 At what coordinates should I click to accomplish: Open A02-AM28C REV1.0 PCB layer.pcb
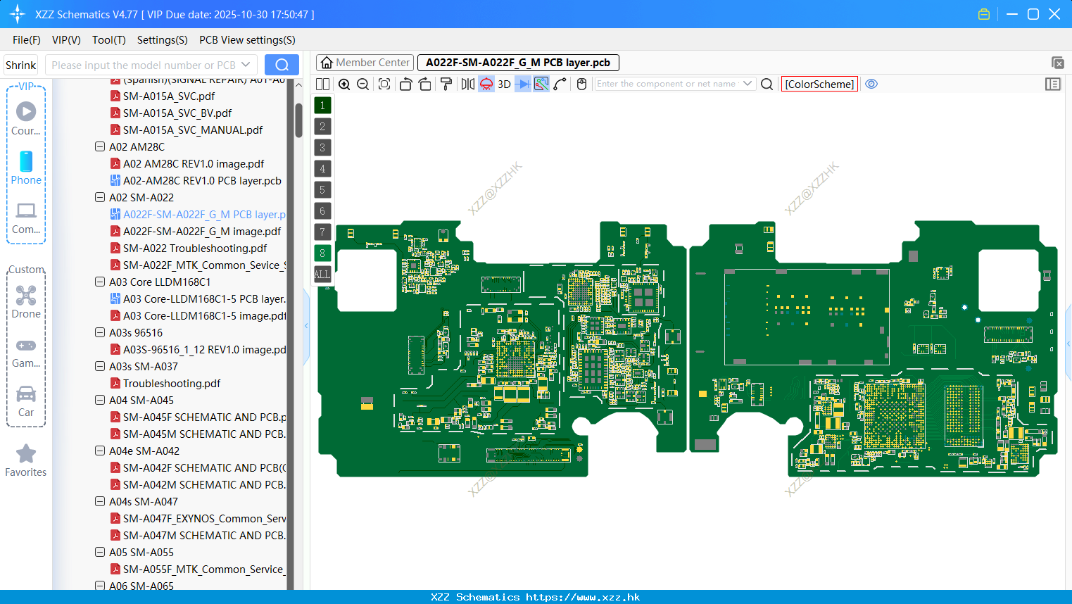[x=201, y=180]
